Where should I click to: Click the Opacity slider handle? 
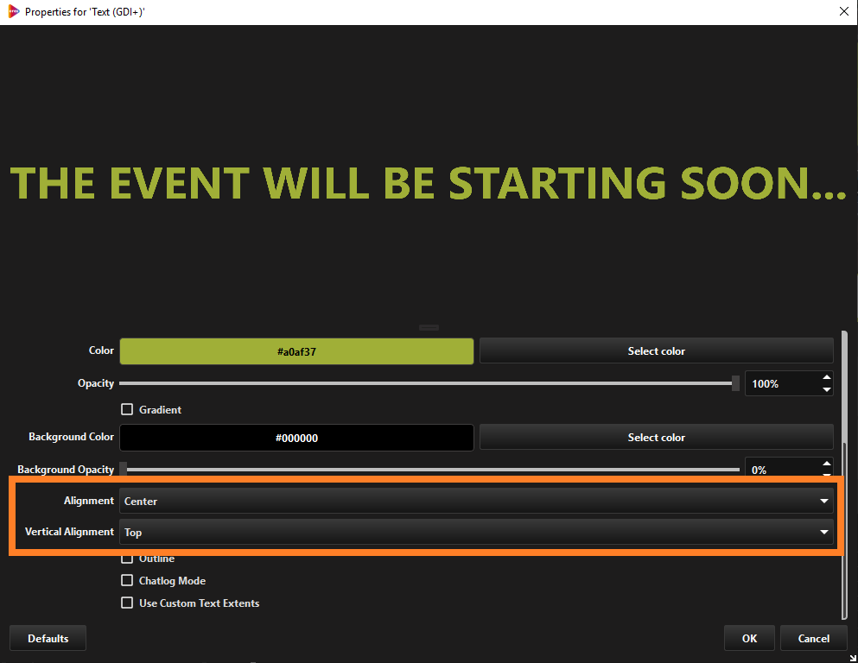pyautogui.click(x=735, y=383)
